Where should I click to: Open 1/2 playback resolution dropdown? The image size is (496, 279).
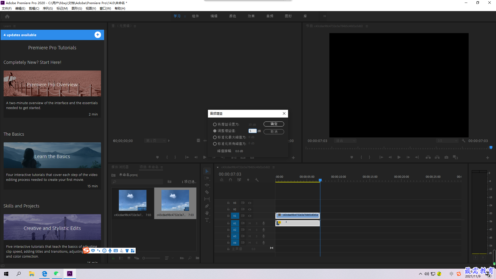tap(447, 141)
